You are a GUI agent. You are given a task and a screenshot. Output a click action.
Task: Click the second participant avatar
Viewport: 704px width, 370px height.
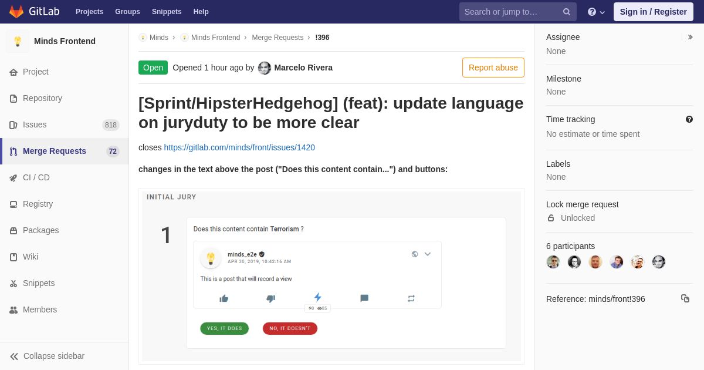(574, 262)
